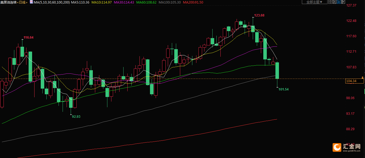
Task: Click the 92.93 low price marker
Action: [x=76, y=117]
